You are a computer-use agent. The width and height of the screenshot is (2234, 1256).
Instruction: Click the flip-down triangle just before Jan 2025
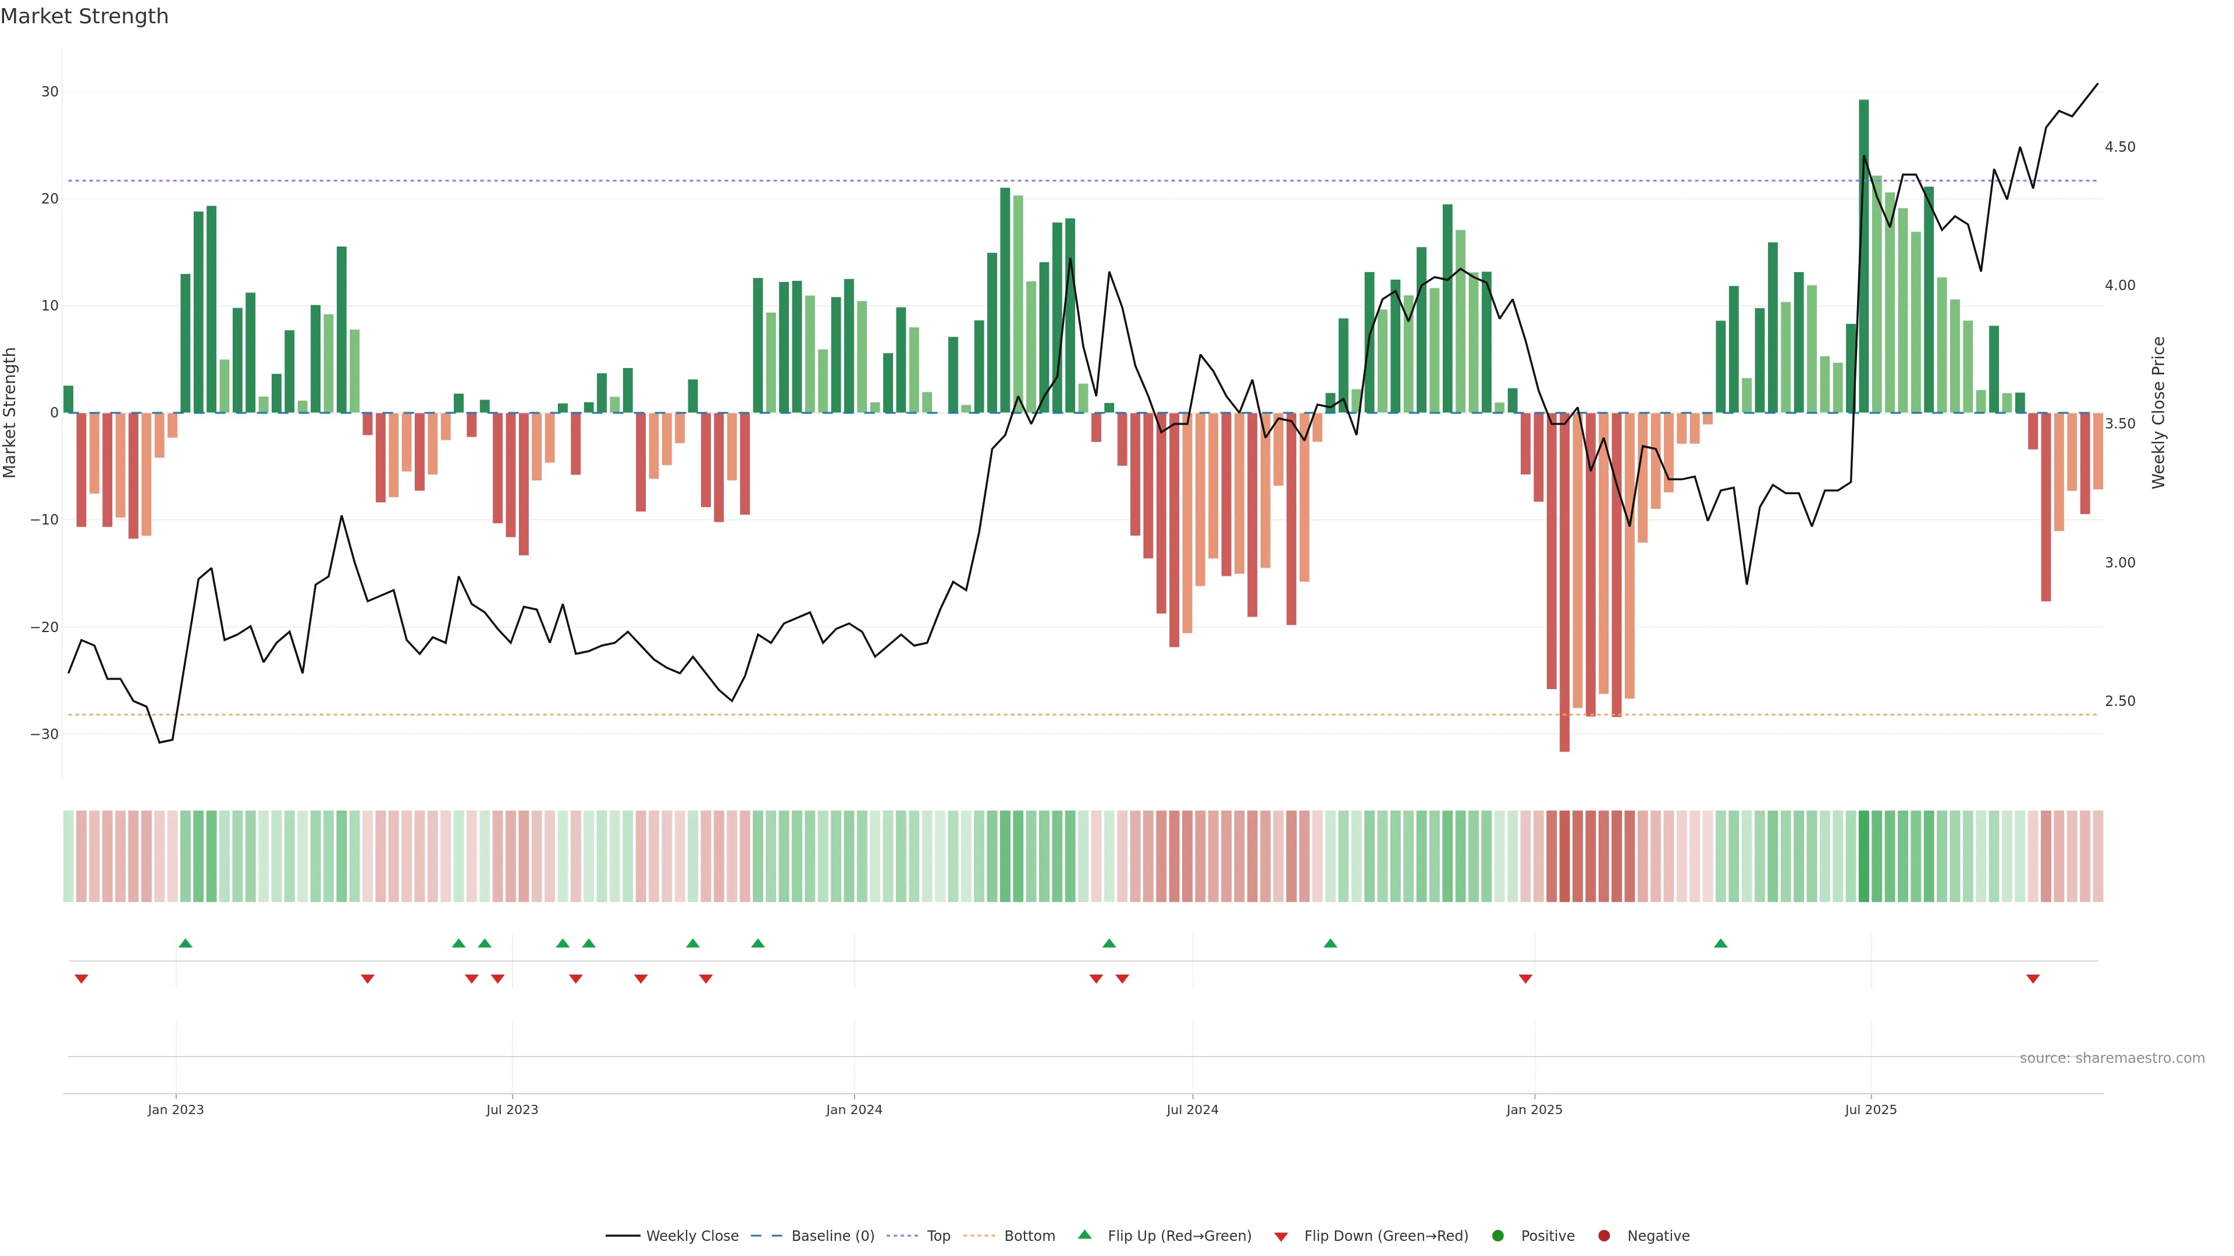click(x=1525, y=979)
